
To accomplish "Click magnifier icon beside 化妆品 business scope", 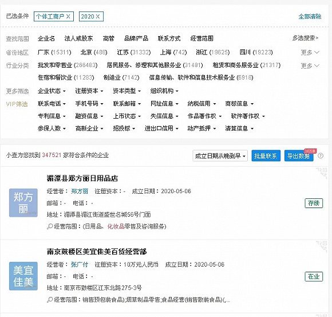I will pos(50,226).
